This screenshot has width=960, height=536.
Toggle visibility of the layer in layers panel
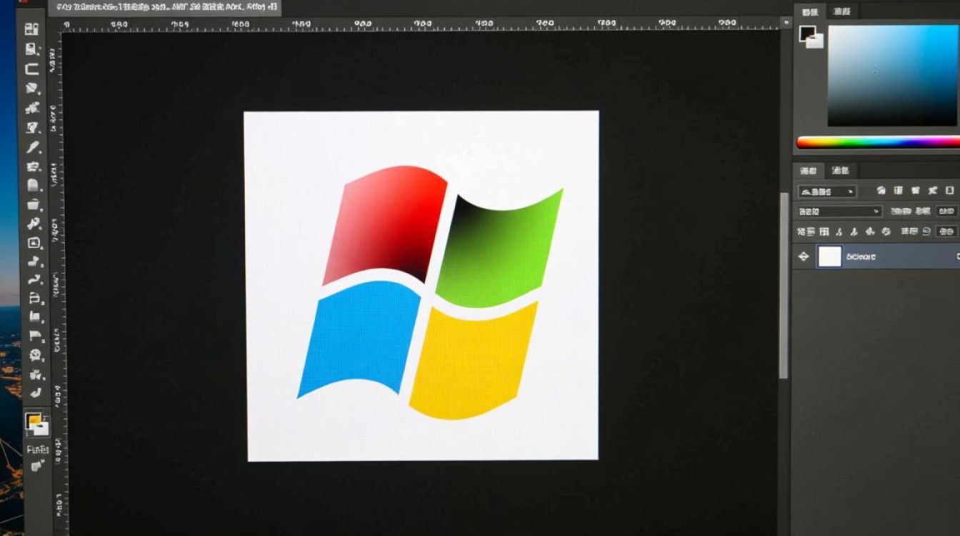pos(804,257)
